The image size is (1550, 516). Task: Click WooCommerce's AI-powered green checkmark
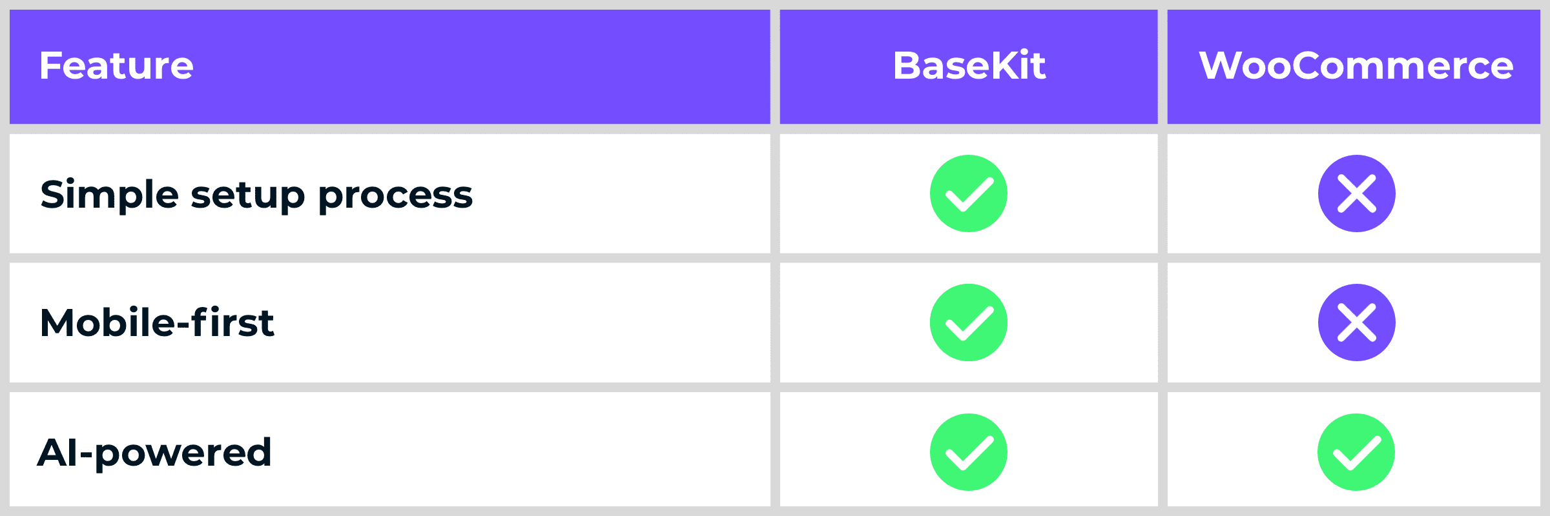click(1356, 452)
